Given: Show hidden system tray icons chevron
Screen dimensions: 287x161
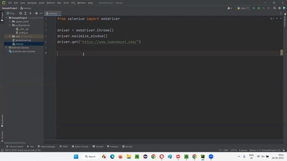Looking at the screenshot, I should click(239, 157).
